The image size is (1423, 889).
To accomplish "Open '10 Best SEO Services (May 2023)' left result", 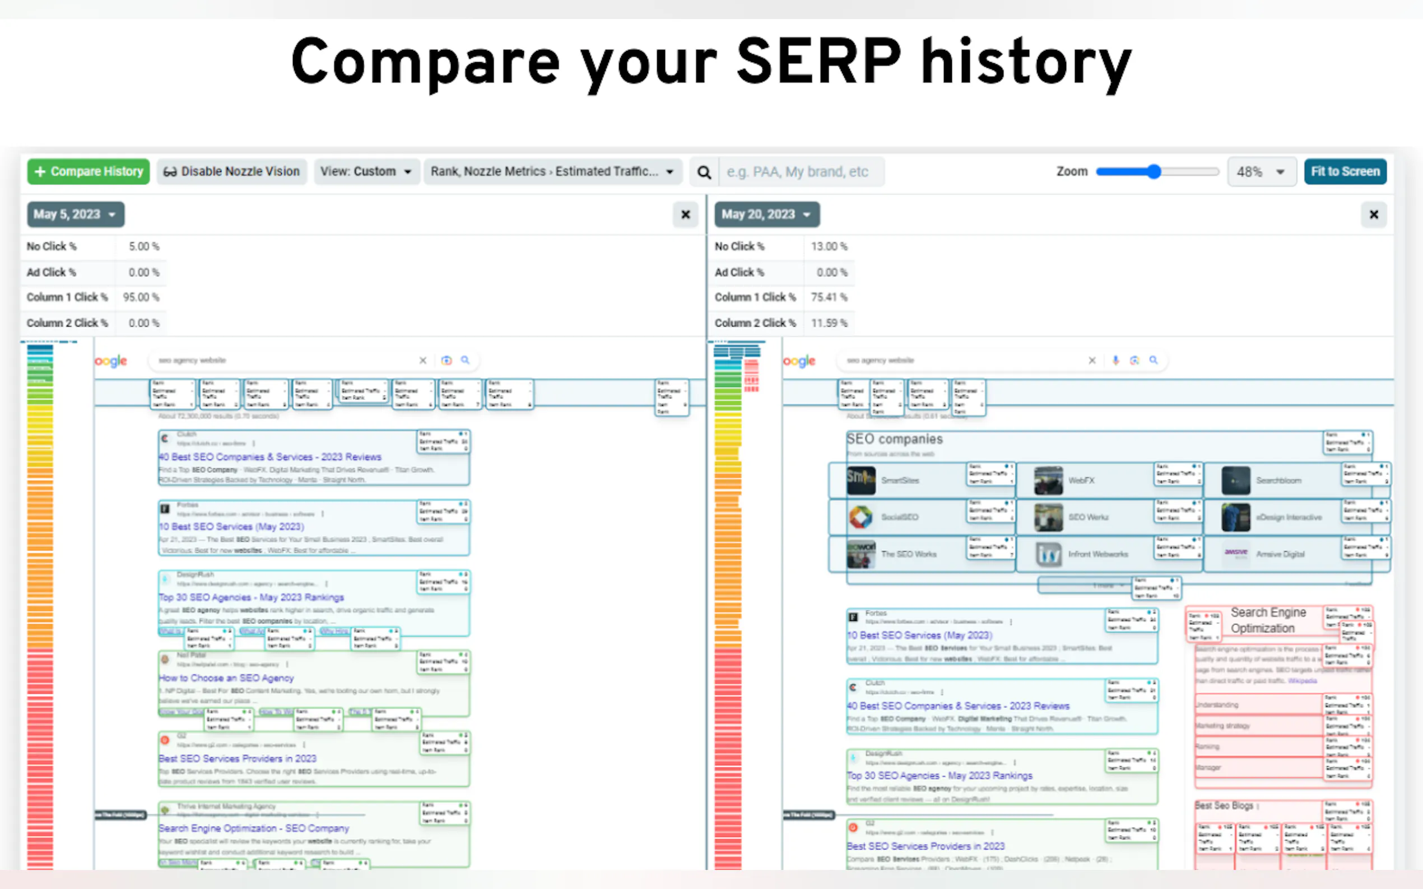I will point(231,526).
